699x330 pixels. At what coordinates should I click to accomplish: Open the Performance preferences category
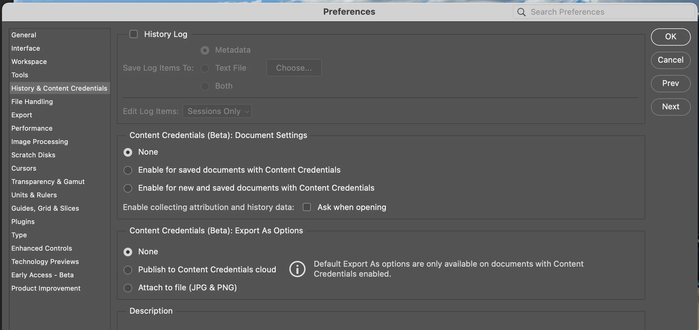point(60,128)
